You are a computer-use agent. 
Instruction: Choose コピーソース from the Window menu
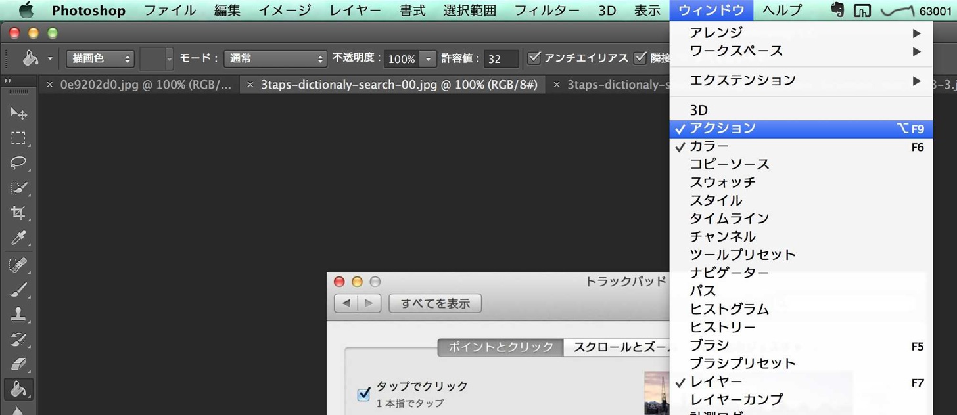801,165
